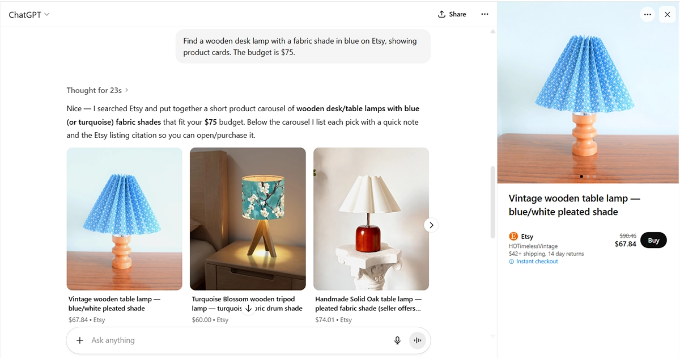Screen dimensions: 680x358
Task: Click the Share upload icon
Action: pos(442,14)
